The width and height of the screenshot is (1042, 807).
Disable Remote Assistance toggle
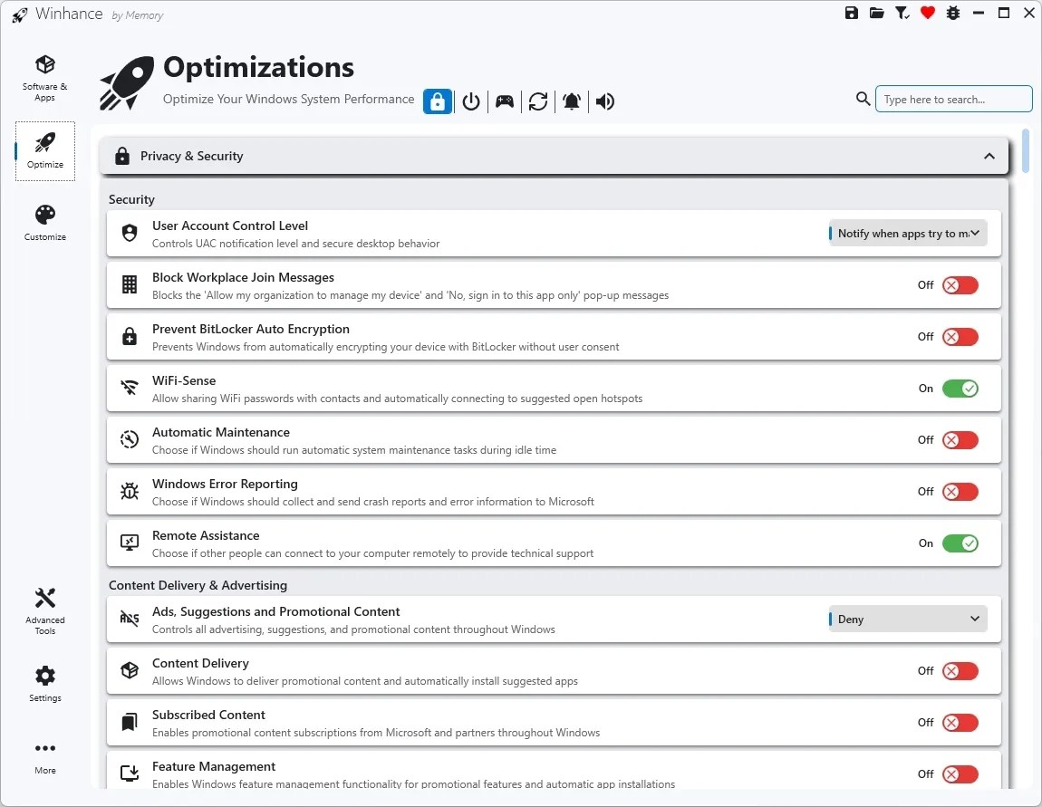click(960, 543)
